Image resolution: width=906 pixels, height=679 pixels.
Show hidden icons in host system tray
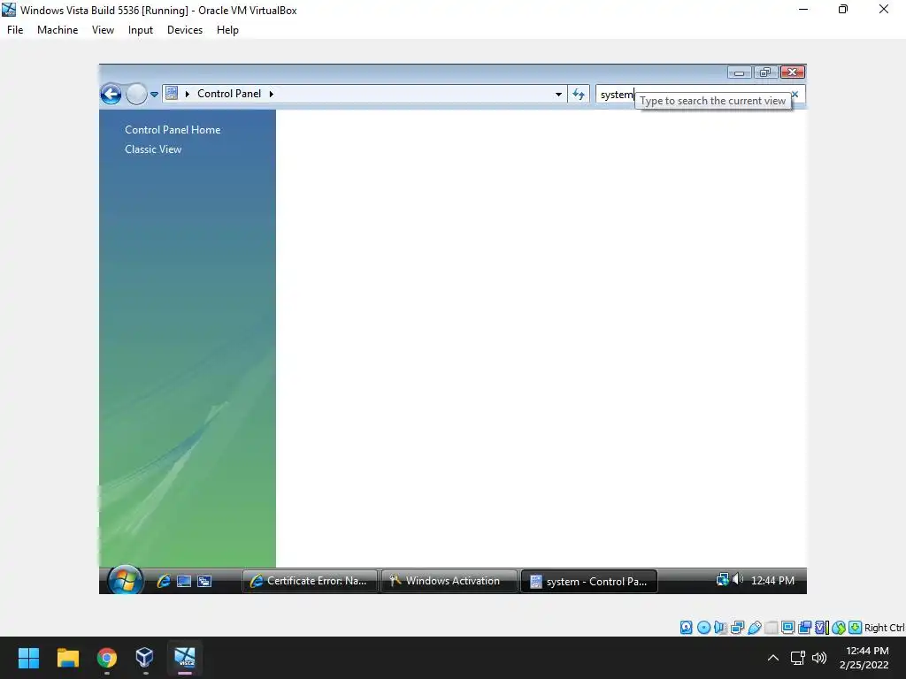coord(773,658)
